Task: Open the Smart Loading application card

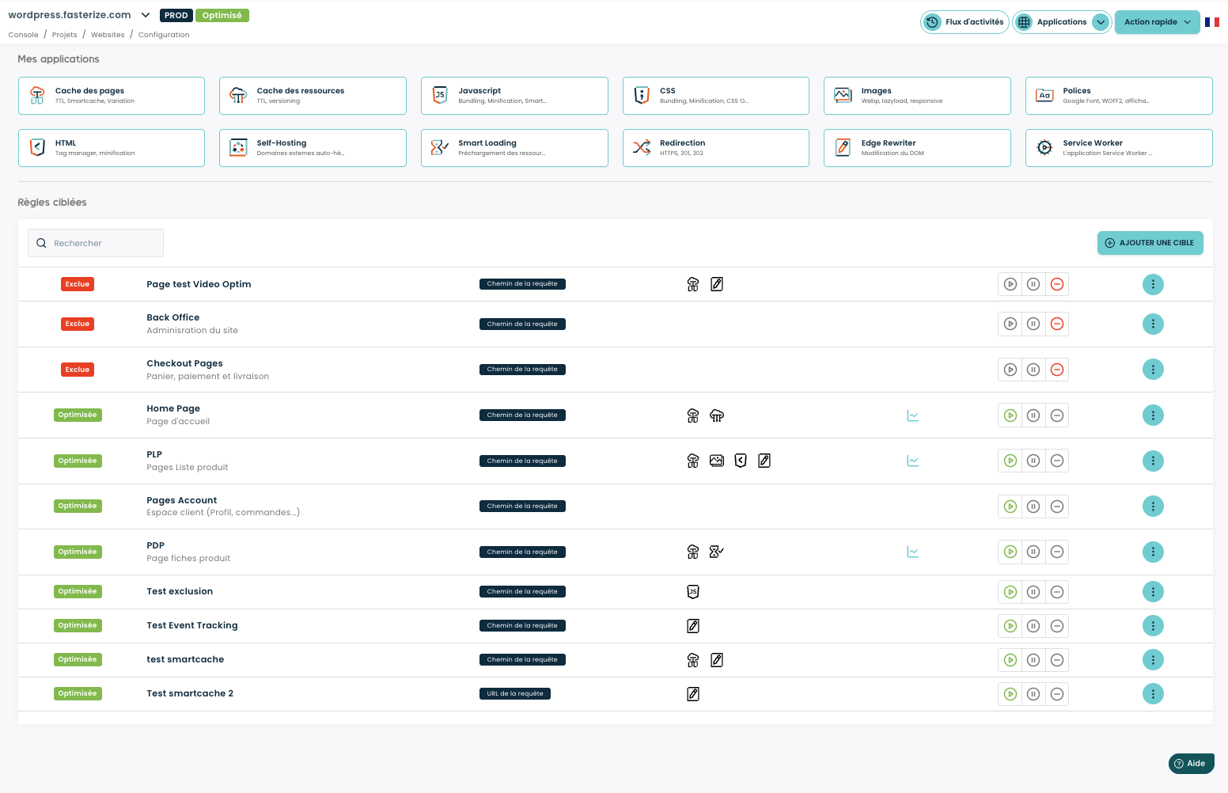Action: (x=514, y=148)
